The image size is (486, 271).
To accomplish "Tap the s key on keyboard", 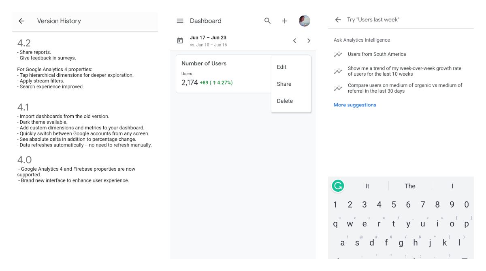I will [357, 243].
